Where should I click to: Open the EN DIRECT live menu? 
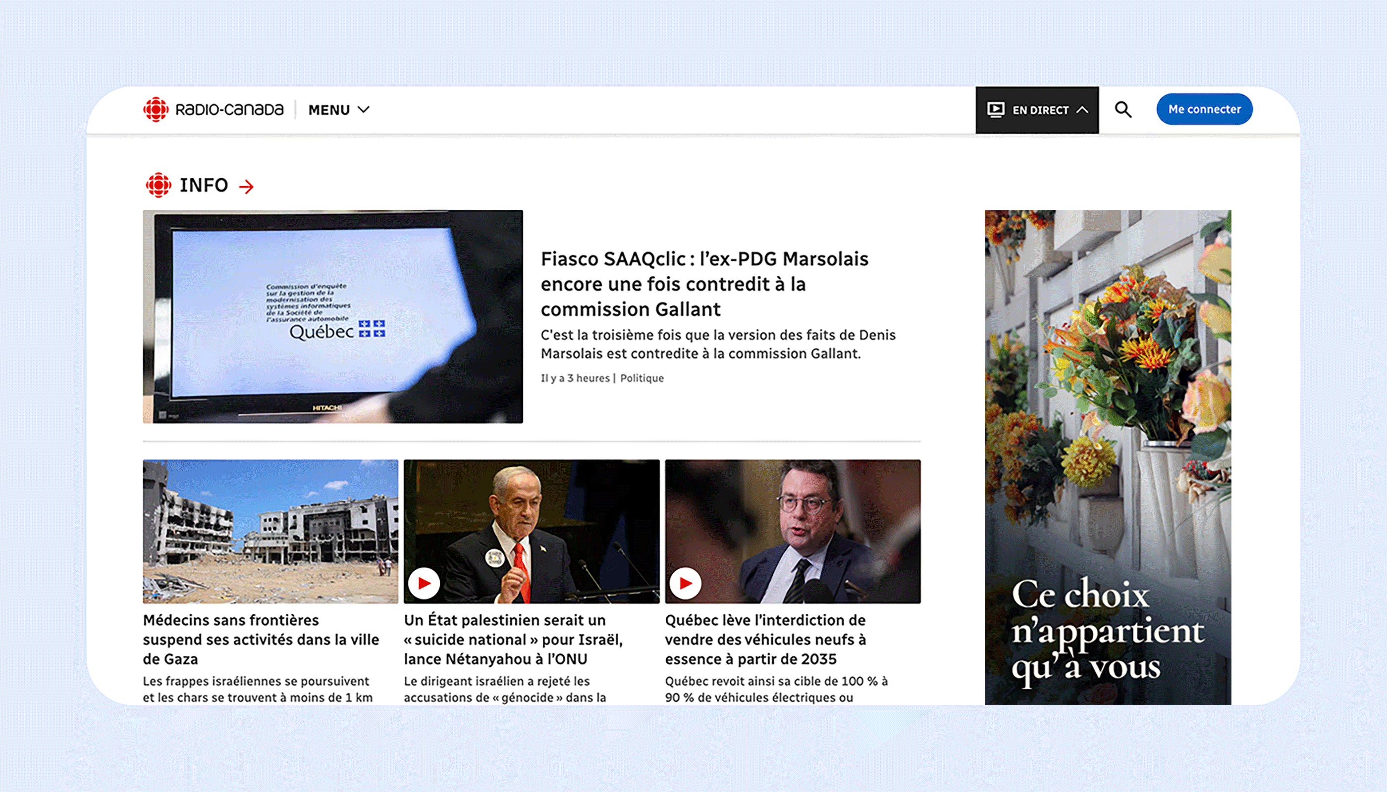1037,110
